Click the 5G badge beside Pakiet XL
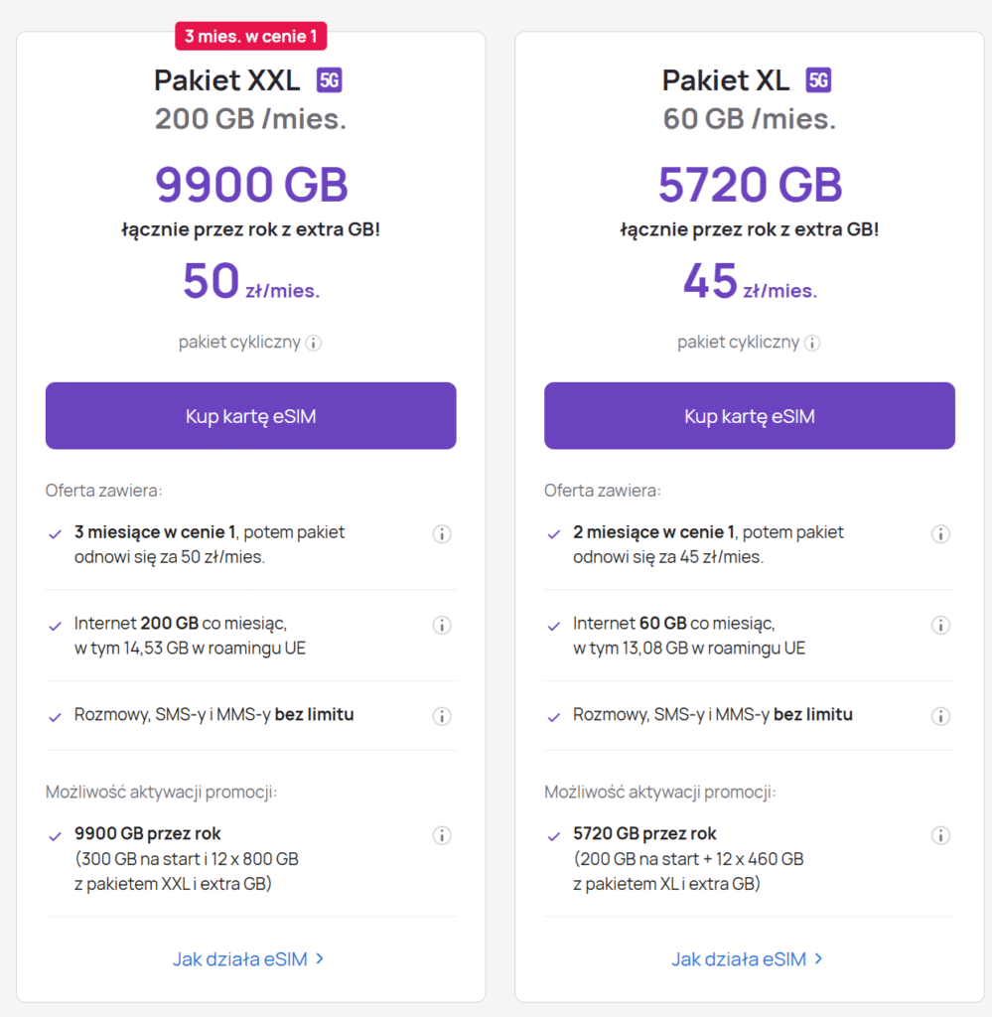The image size is (992, 1017). point(818,80)
